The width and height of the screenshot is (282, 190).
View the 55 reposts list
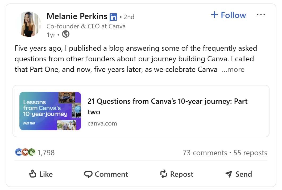(250, 153)
